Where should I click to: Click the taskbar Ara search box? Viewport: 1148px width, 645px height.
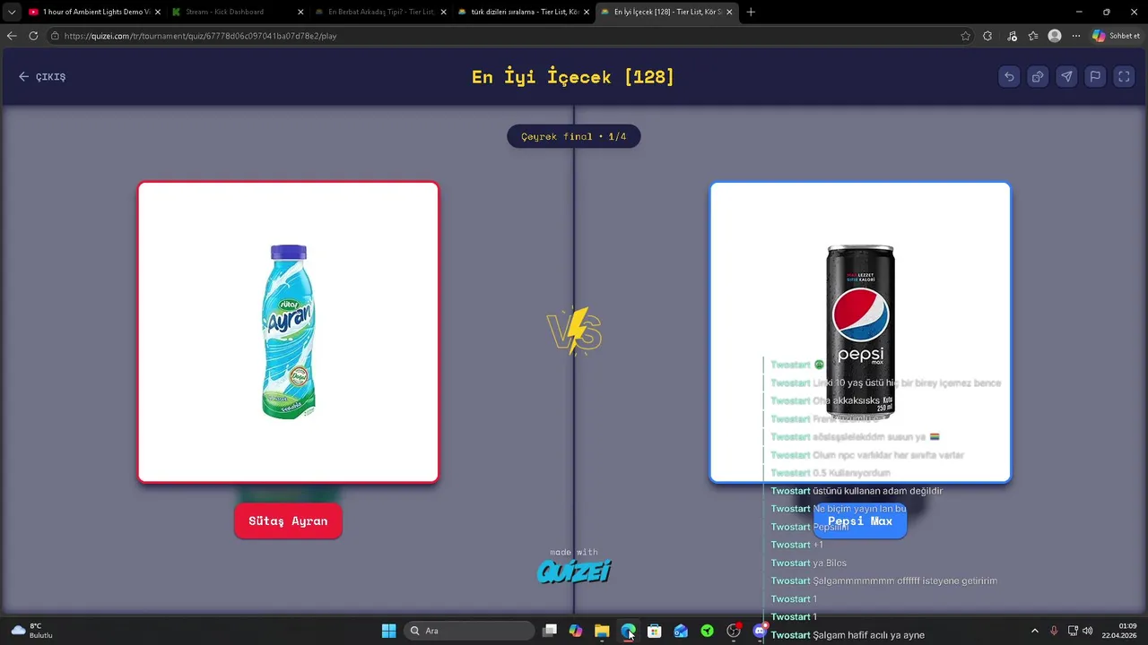[x=469, y=631]
